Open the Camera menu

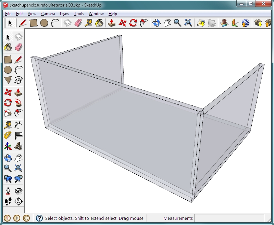point(48,14)
